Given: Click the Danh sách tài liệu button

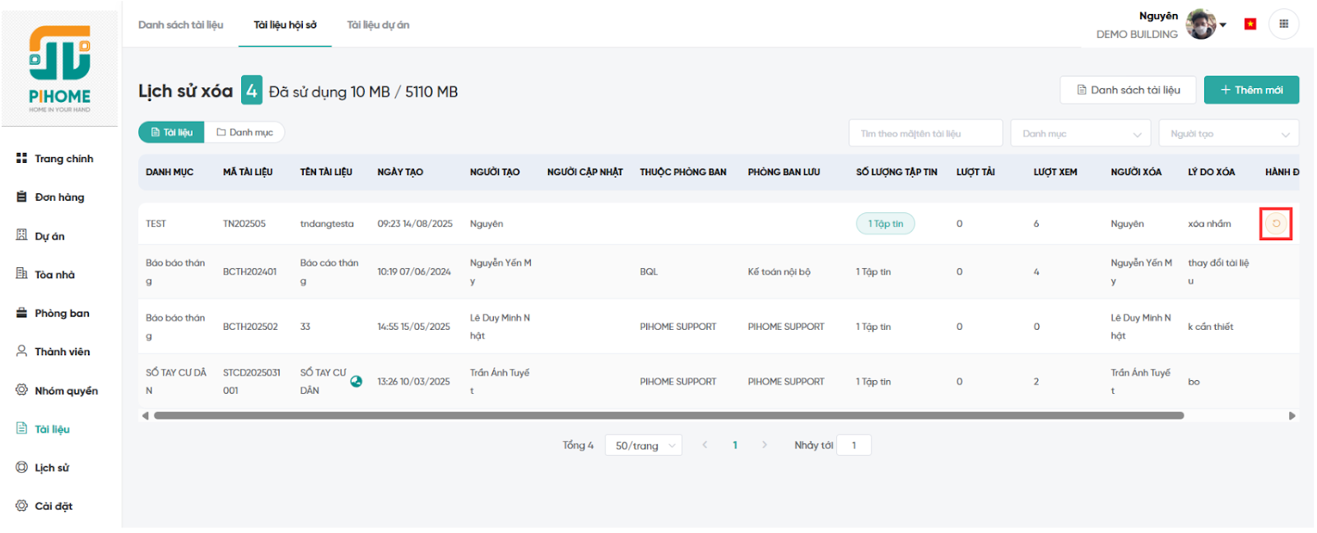Looking at the screenshot, I should [1127, 90].
